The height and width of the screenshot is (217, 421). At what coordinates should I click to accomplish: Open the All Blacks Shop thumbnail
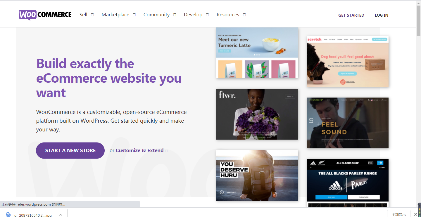coord(348,183)
